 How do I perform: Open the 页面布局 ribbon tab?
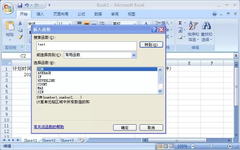click(x=61, y=14)
